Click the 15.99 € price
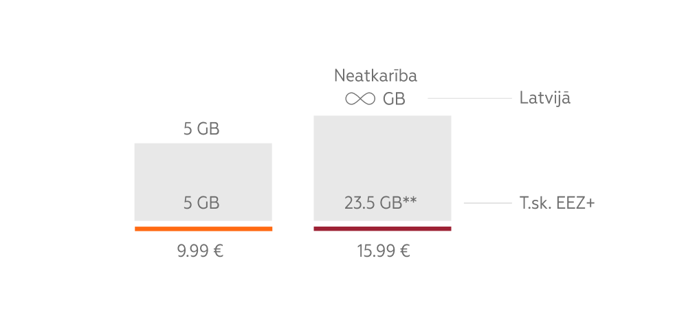 tap(383, 251)
